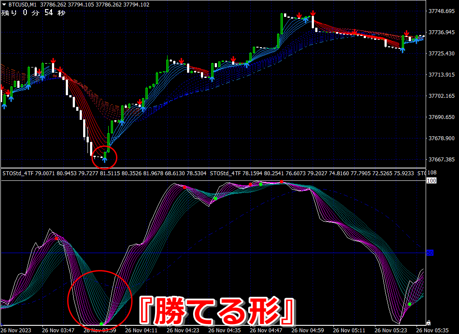
Task: Click price label 37725.430 on axis
Action: [x=441, y=54]
